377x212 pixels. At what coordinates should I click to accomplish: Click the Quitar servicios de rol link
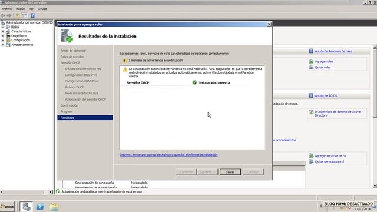click(x=329, y=162)
